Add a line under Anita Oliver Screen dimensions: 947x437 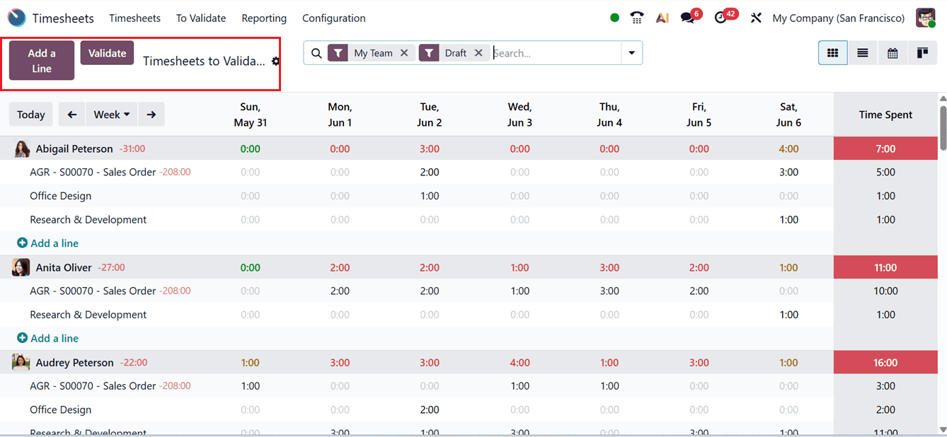(x=47, y=338)
